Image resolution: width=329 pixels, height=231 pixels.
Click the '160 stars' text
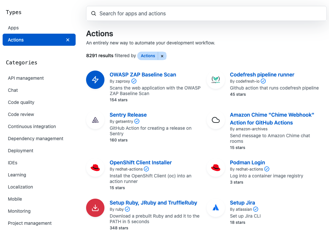(119, 140)
